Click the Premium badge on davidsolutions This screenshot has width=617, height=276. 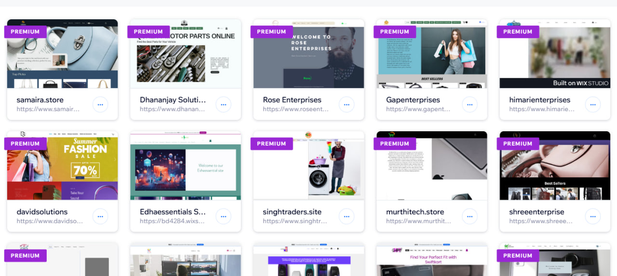click(x=26, y=144)
